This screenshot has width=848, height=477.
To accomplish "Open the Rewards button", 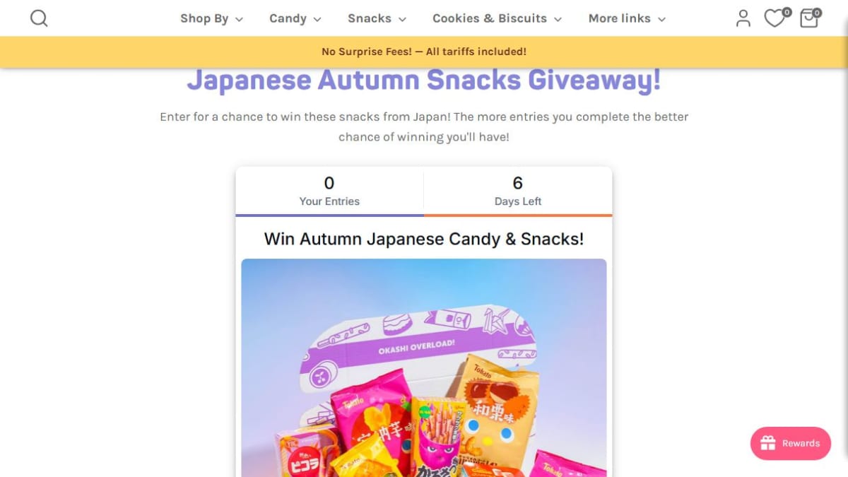I will 791,443.
